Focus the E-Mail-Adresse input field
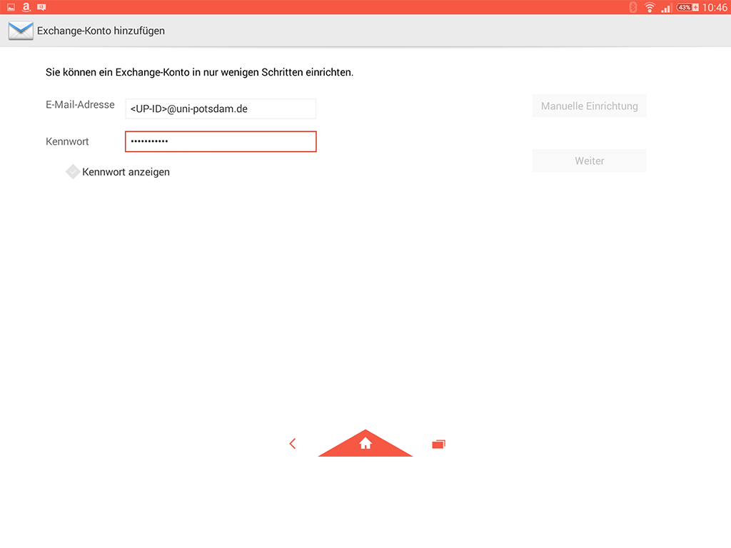731x548 pixels. point(221,109)
